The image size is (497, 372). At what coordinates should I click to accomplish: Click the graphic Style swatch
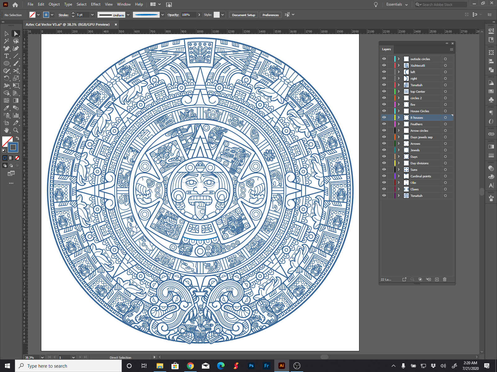[217, 15]
